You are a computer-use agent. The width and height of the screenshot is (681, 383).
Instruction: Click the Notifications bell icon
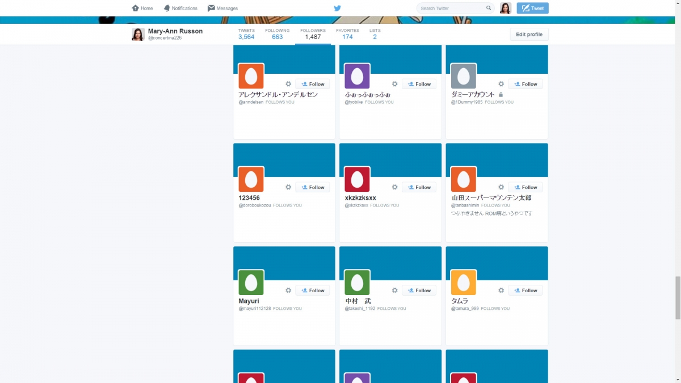pos(167,9)
